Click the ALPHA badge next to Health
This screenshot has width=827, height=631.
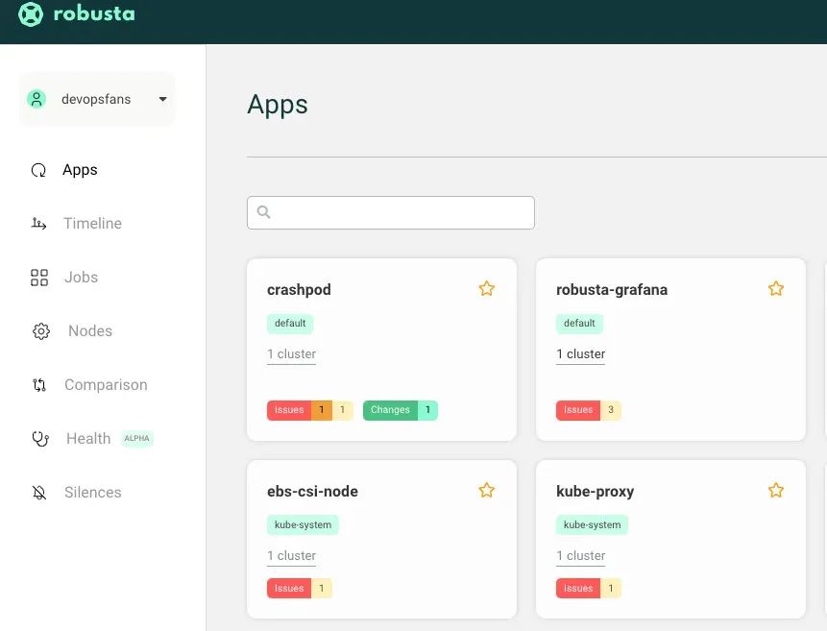click(137, 438)
